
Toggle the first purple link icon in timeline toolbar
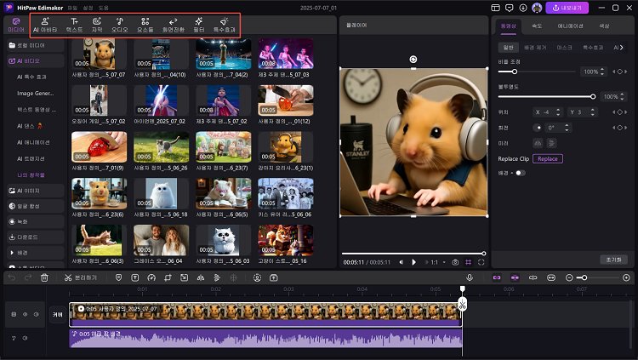coord(497,277)
